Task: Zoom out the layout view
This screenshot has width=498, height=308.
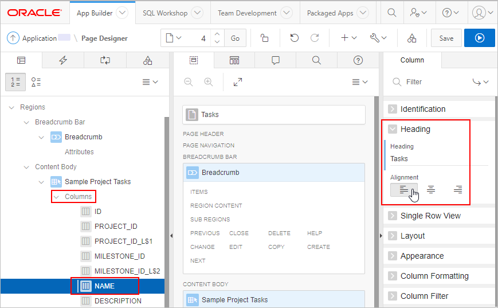Action: pyautogui.click(x=189, y=82)
